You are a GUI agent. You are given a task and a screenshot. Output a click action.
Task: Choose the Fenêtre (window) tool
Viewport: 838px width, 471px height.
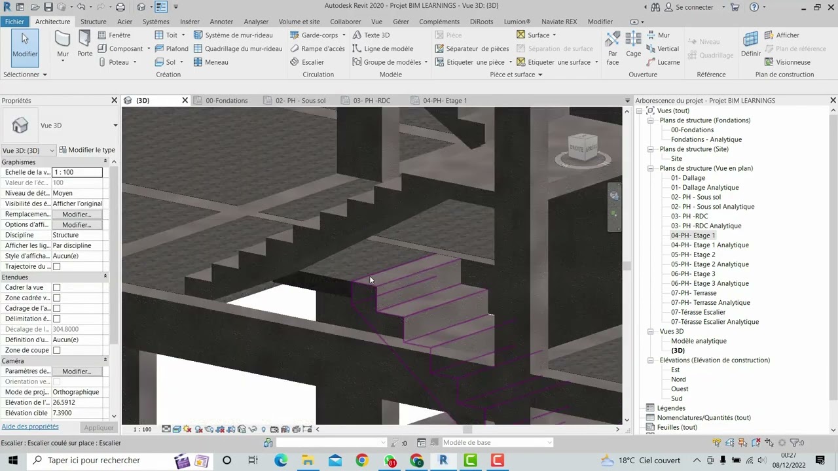114,35
